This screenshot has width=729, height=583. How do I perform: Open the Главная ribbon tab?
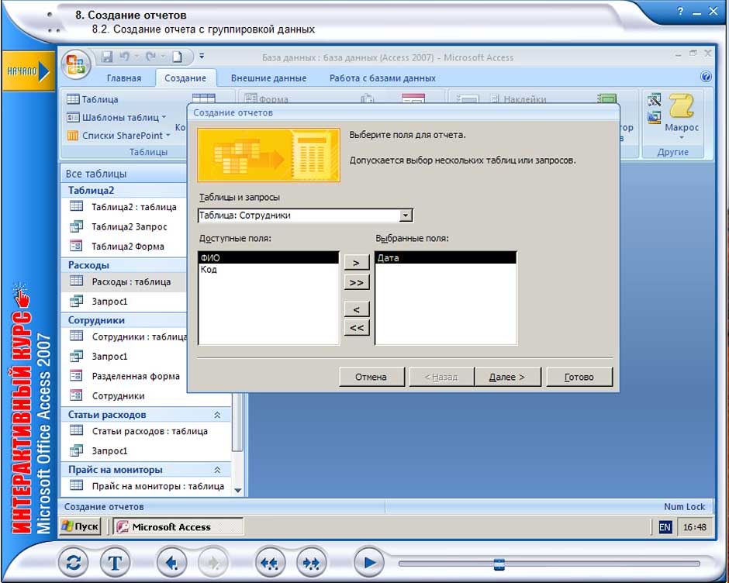click(124, 78)
